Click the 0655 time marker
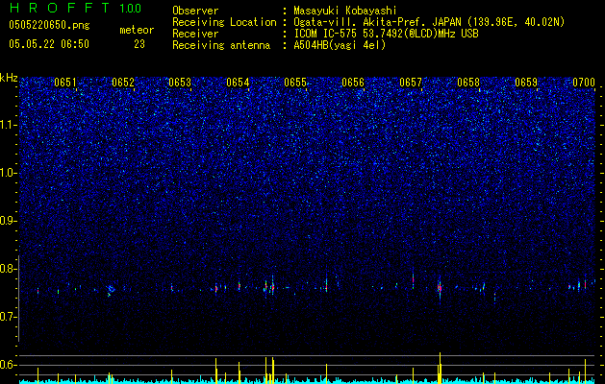605x384 pixels. coord(295,83)
